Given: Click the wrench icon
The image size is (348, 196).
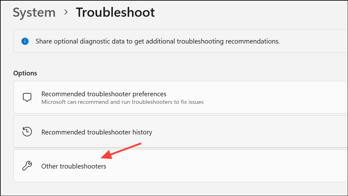Looking at the screenshot, I should coord(27,166).
